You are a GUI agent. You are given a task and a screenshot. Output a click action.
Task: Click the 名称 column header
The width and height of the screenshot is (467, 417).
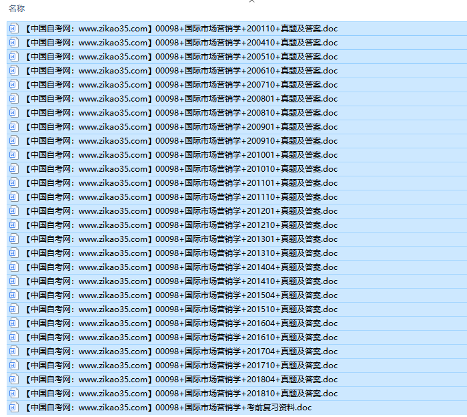tap(17, 8)
